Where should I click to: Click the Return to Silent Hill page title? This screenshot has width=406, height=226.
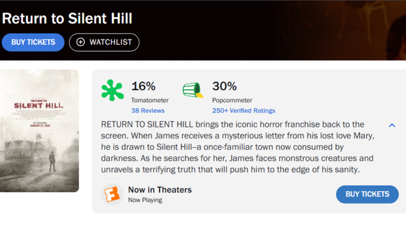[x=67, y=19]
